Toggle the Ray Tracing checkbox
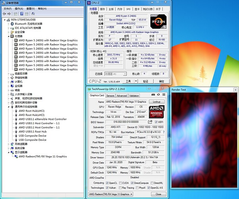The image size is (239, 199). [120, 188]
